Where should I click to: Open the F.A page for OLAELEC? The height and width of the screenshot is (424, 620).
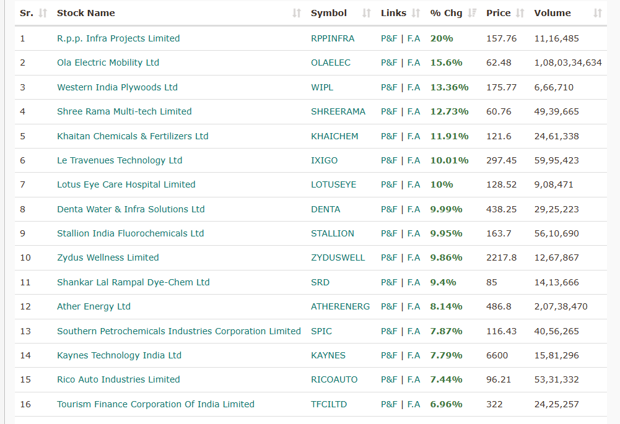412,63
